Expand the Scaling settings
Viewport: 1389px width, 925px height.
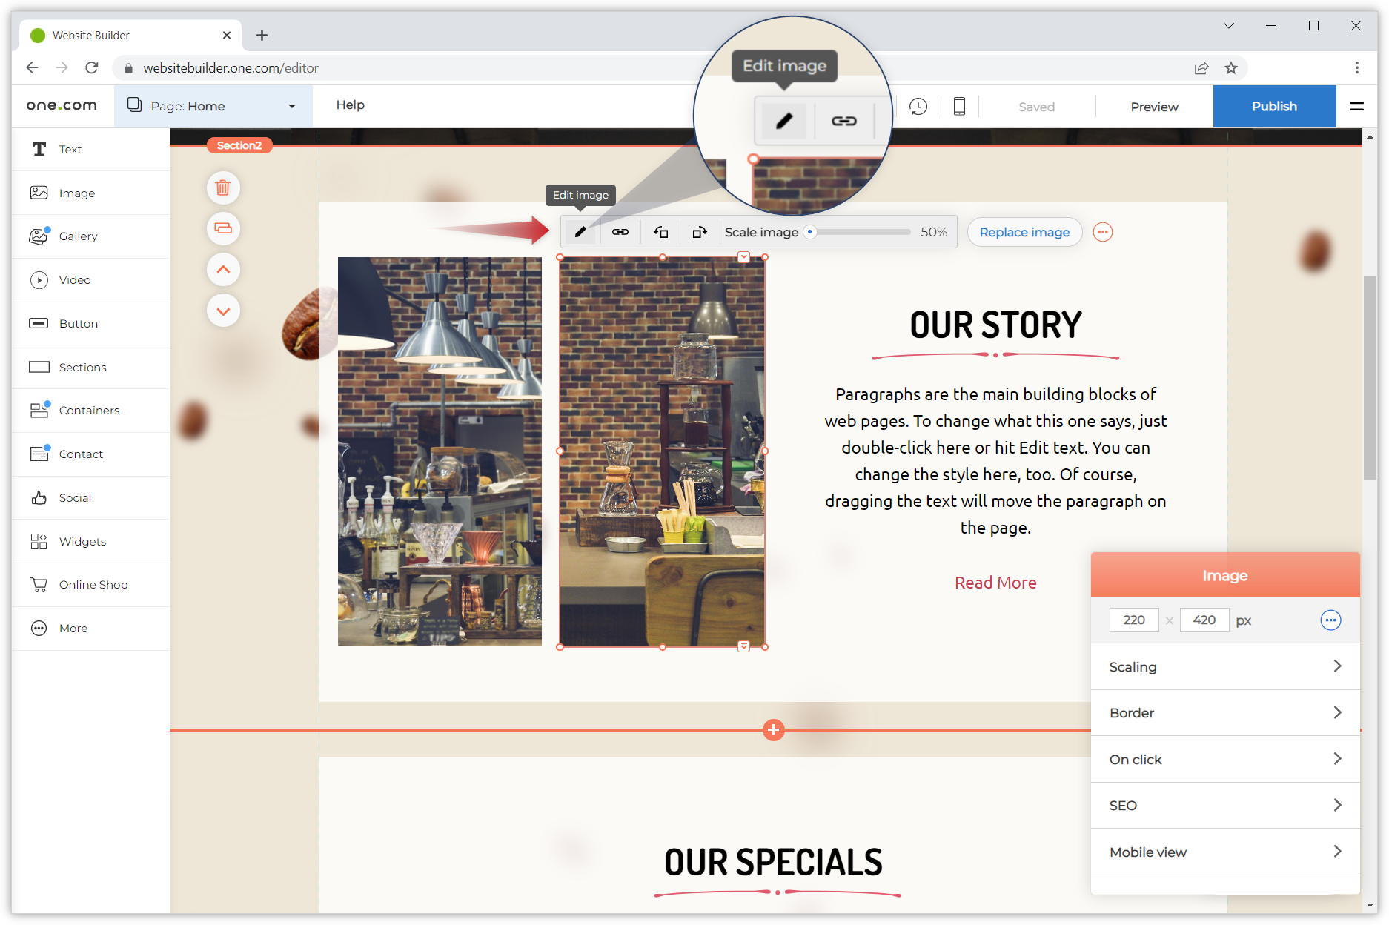click(1224, 666)
